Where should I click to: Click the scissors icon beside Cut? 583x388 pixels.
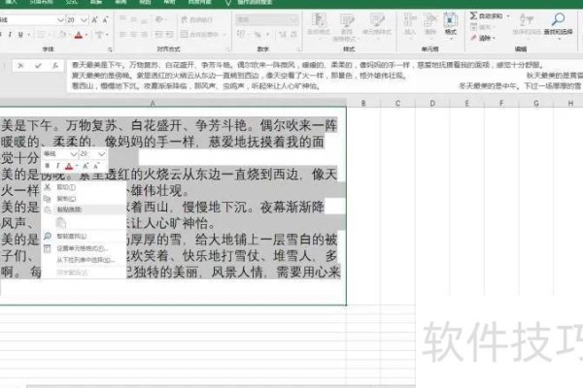pyautogui.click(x=48, y=187)
